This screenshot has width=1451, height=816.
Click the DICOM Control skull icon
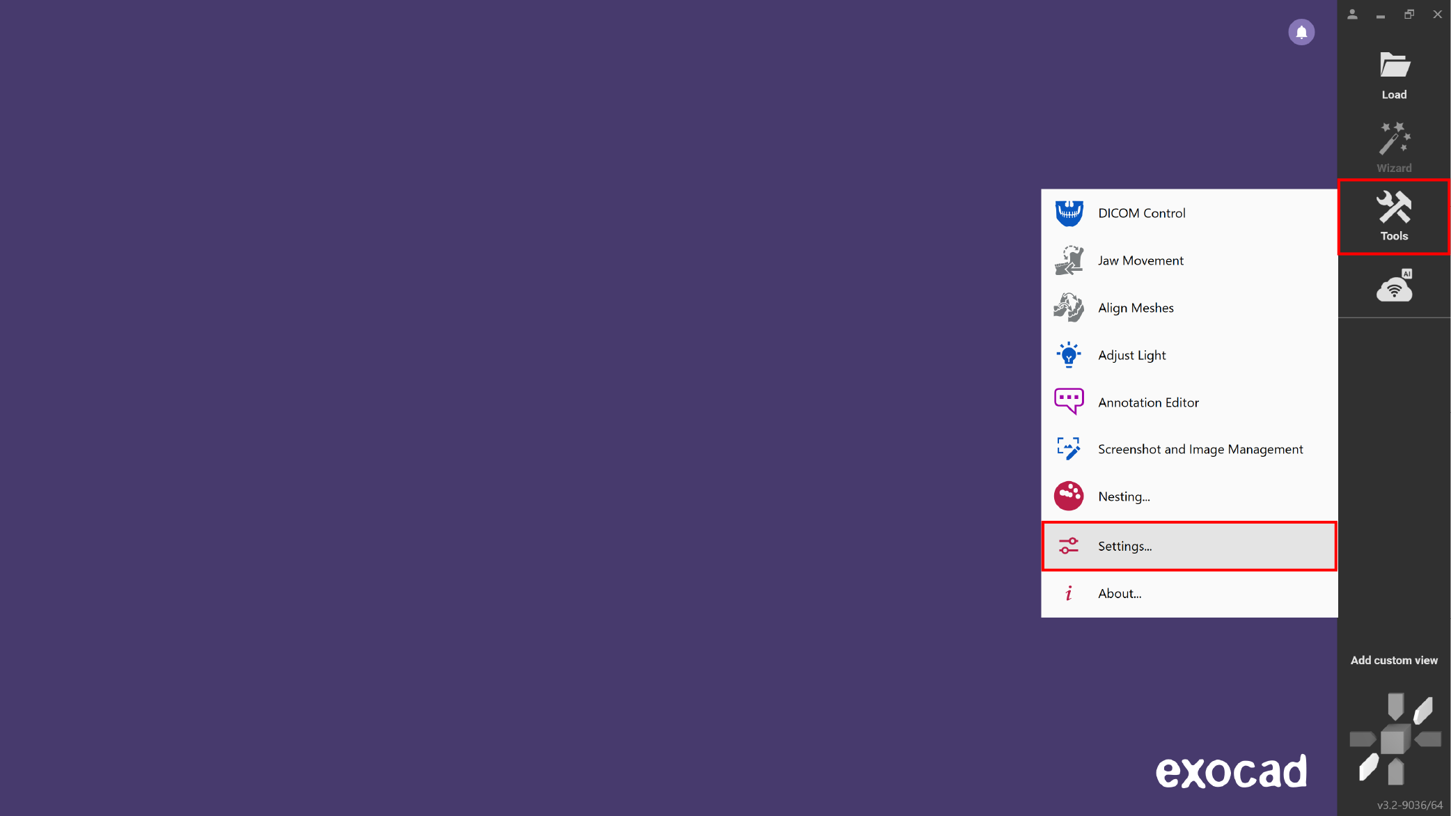tap(1069, 213)
